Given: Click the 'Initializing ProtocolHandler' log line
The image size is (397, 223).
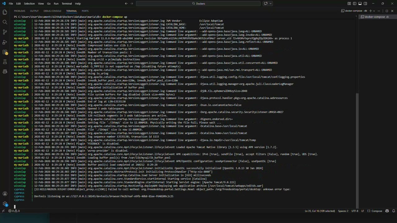Looking at the screenshot, I should (x=123, y=172).
